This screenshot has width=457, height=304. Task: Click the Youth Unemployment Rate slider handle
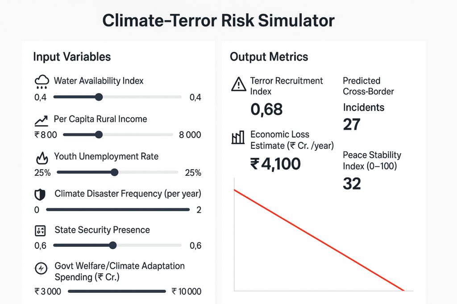point(114,172)
